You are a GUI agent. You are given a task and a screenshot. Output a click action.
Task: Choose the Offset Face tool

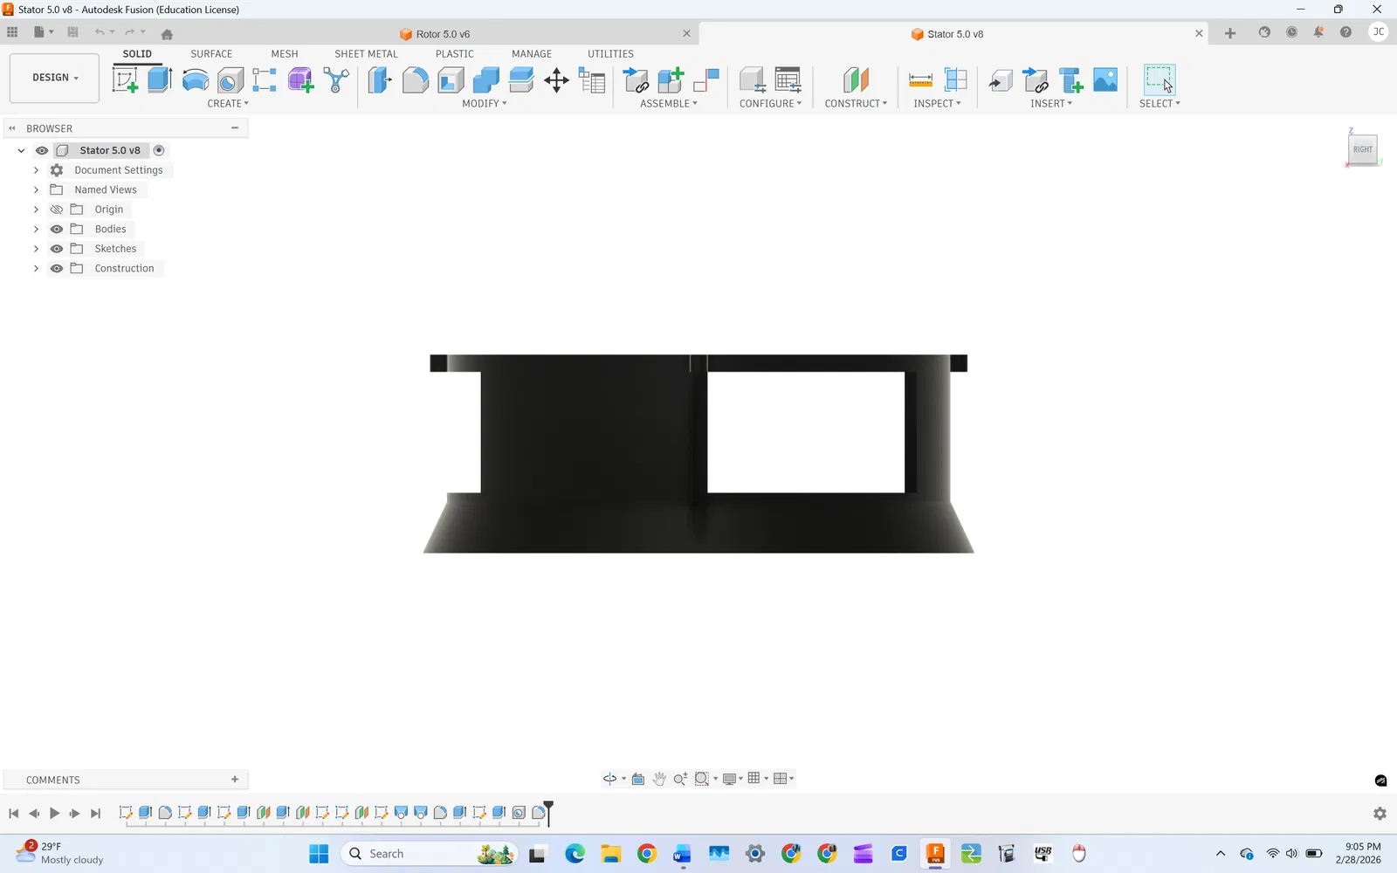pos(521,80)
